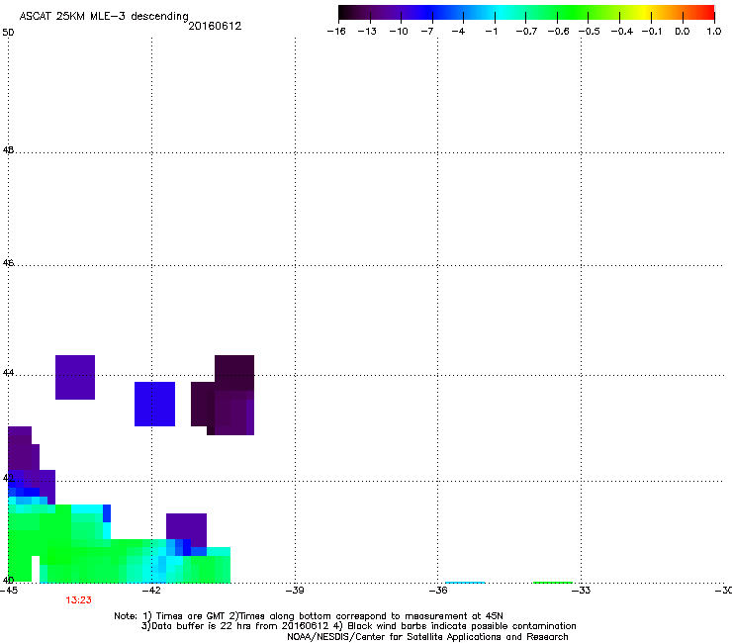Click the colorbar label -0.5
Image resolution: width=732 pixels, height=643 pixels.
(590, 32)
